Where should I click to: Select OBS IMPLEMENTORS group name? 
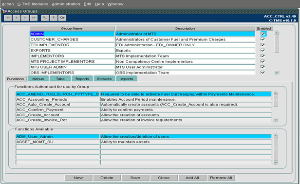tap(72, 73)
